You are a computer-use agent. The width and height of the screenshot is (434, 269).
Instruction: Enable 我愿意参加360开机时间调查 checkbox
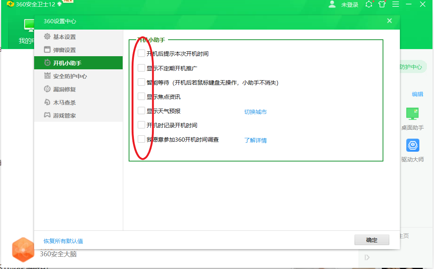(x=141, y=139)
